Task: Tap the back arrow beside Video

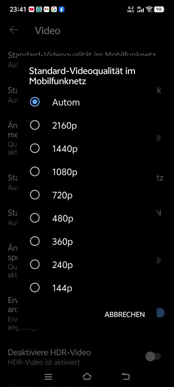Action: tap(14, 30)
